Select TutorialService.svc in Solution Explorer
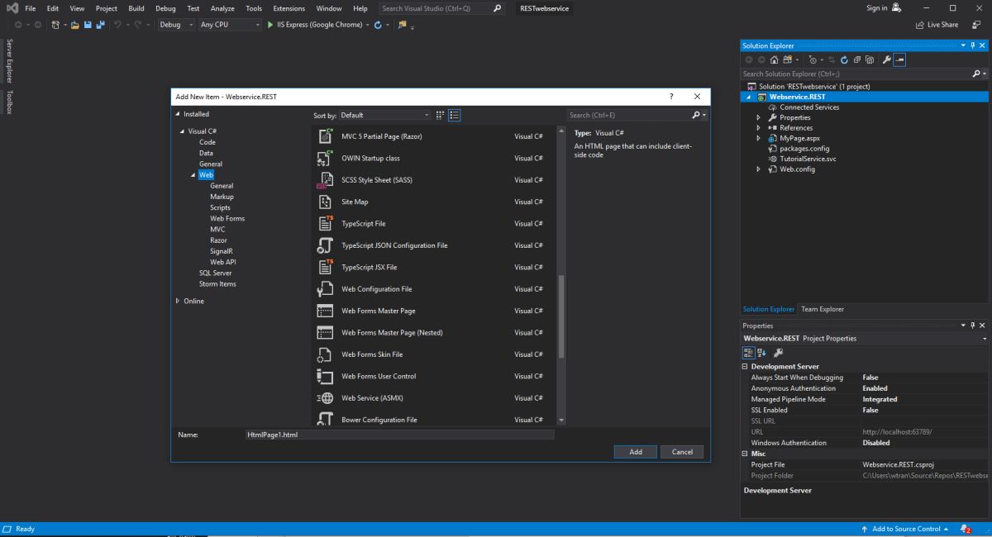The image size is (992, 537). tap(808, 159)
